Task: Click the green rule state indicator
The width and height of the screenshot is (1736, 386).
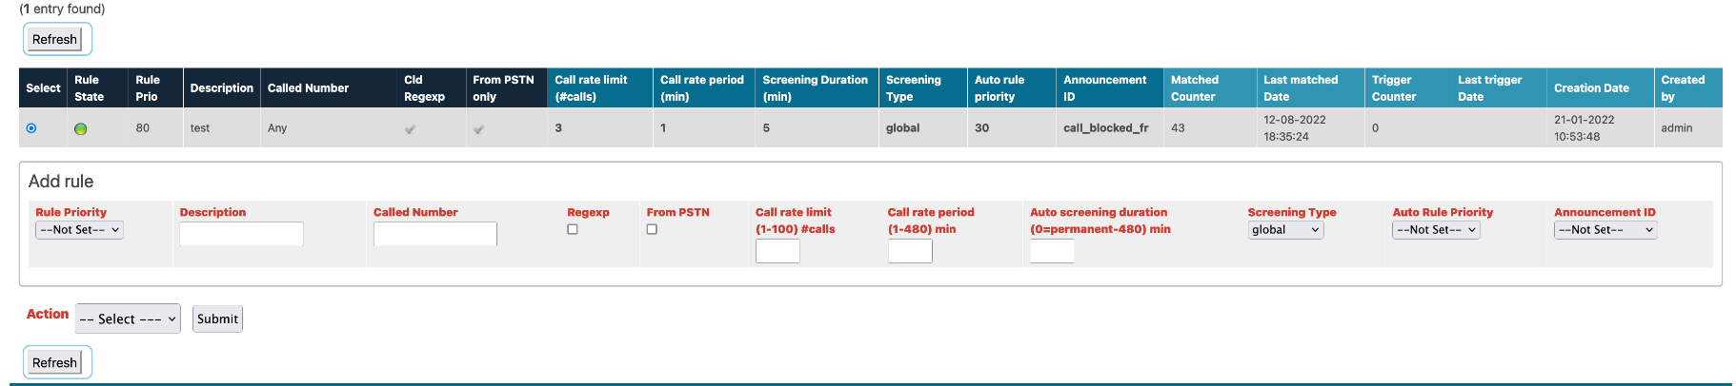Action: point(81,128)
